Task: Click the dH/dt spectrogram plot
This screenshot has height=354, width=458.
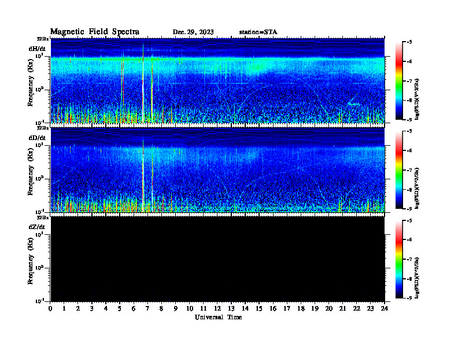Action: pyautogui.click(x=217, y=80)
